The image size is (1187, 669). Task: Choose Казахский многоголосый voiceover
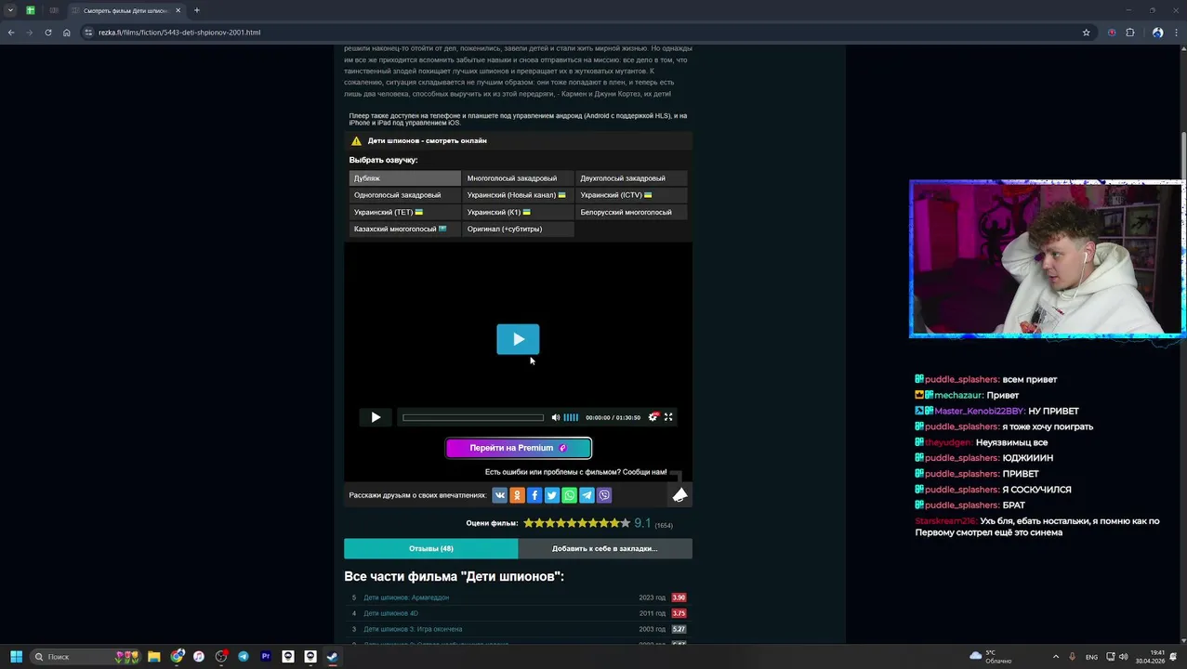(x=404, y=229)
